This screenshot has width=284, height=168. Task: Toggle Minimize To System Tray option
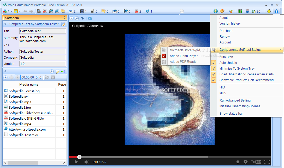(x=237, y=69)
